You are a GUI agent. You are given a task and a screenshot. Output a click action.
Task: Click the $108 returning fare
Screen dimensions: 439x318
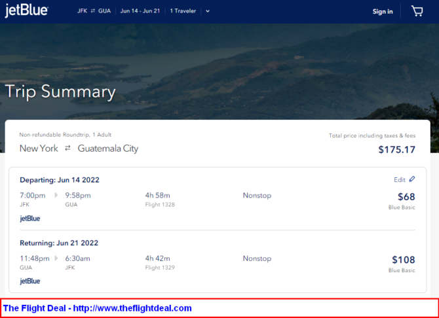(404, 260)
